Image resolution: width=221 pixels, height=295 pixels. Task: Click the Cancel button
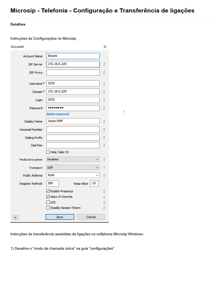91,217
